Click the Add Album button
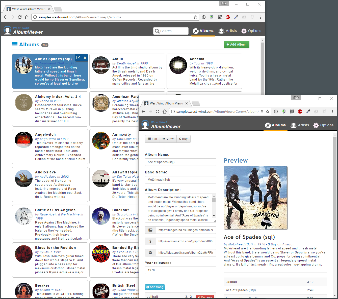Image resolution: width=338 pixels, height=299 pixels. click(237, 45)
